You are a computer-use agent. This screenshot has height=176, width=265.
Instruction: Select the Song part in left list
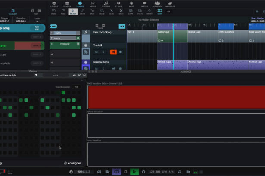[22, 28]
